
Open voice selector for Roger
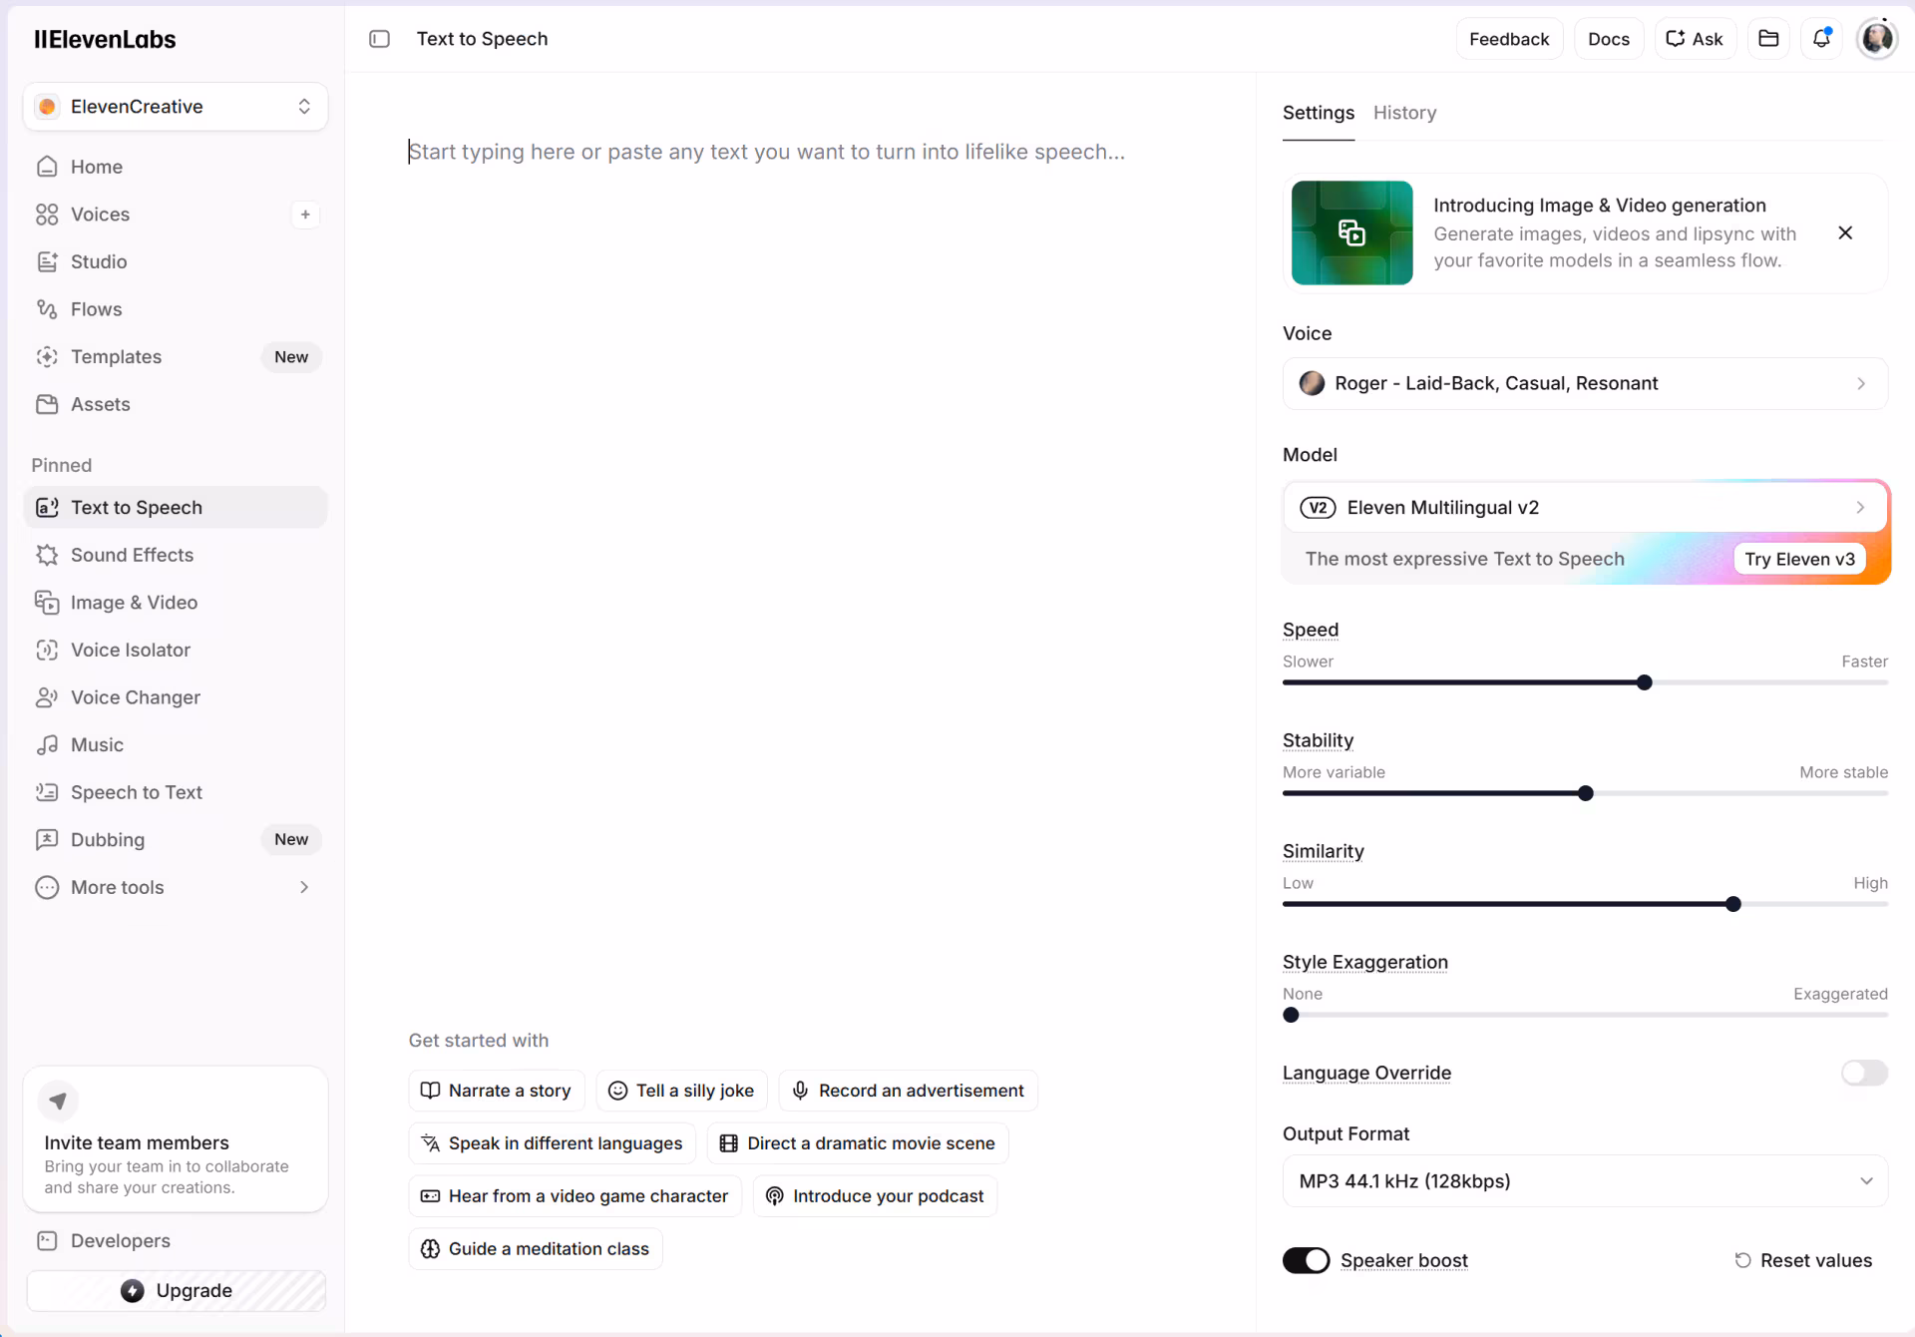pos(1585,383)
